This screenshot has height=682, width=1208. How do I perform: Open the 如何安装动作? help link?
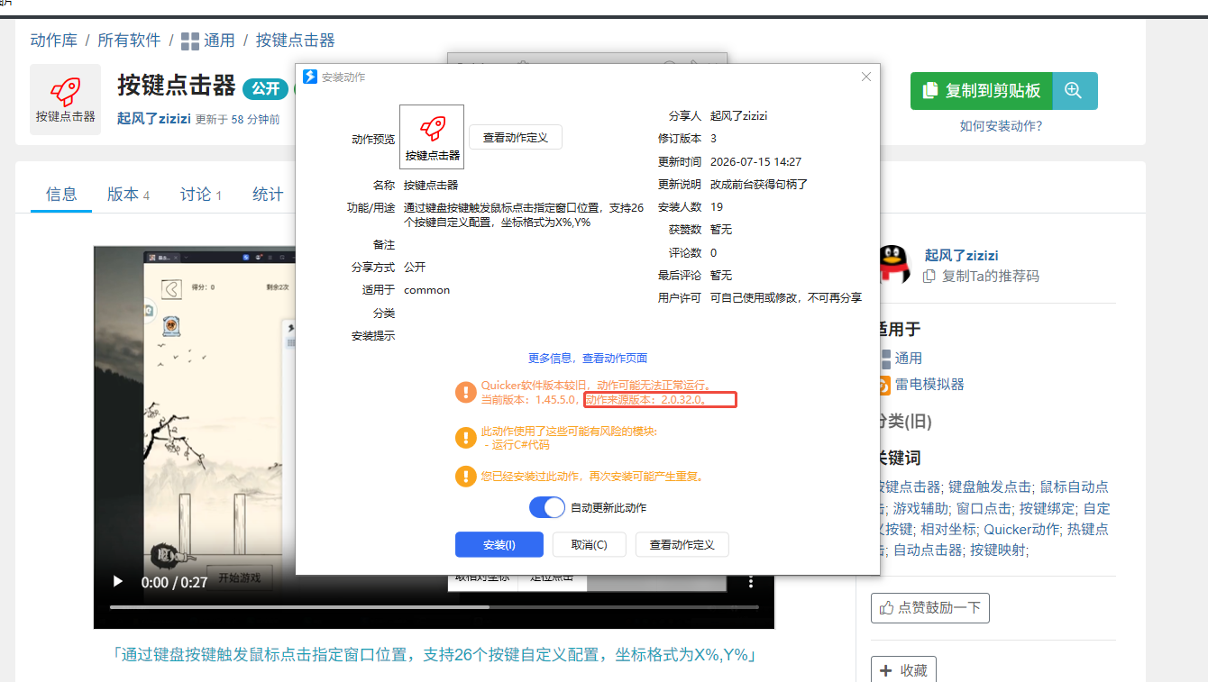[x=1002, y=126]
